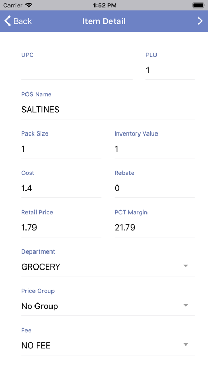Focus the Pack Size field

click(61, 149)
